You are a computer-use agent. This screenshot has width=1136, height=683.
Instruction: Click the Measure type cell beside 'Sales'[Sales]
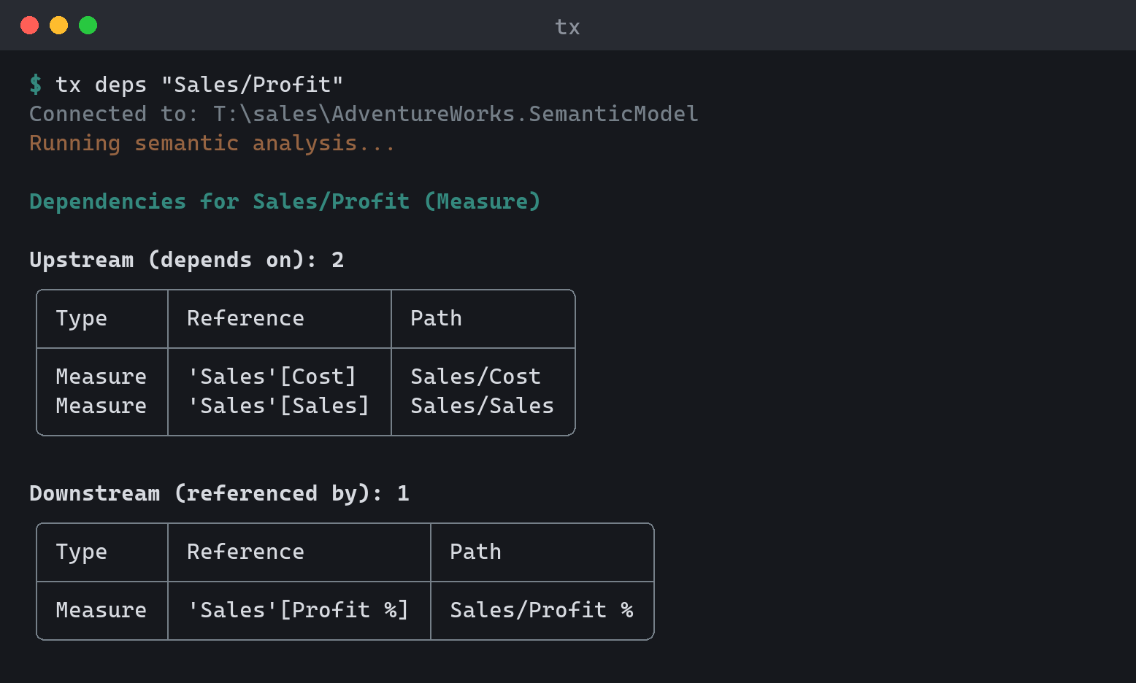101,406
